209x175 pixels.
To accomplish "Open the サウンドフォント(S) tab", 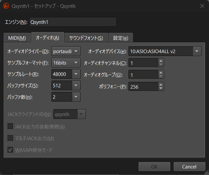I will (86, 38).
